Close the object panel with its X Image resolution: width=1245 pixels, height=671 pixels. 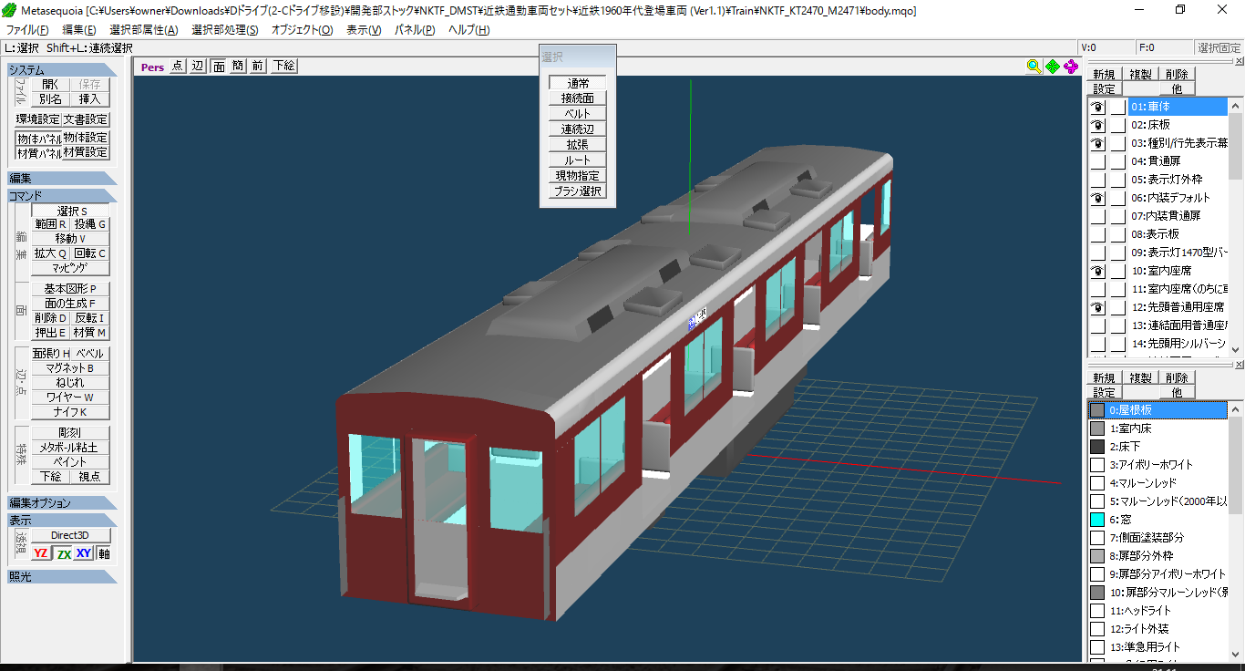click(1239, 62)
